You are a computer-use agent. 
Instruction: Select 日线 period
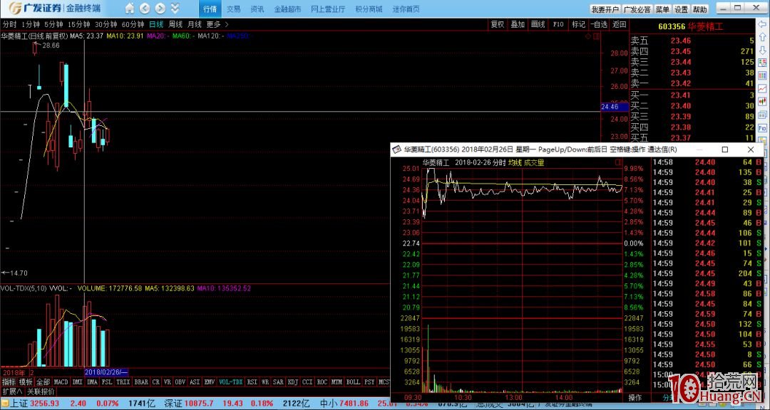156,24
